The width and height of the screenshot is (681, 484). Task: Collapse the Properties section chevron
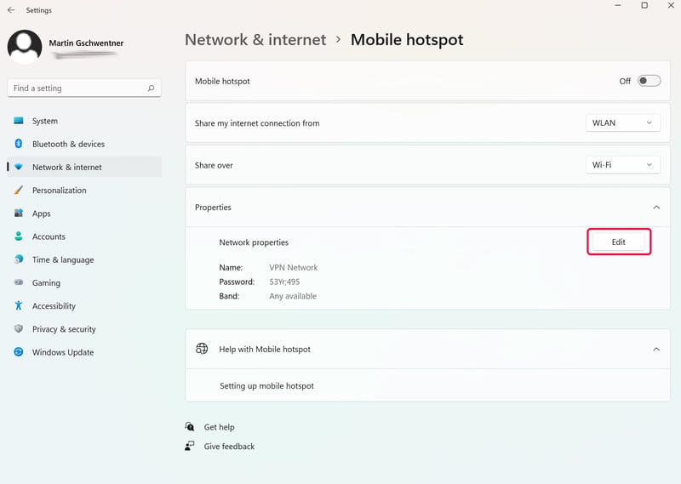(656, 207)
